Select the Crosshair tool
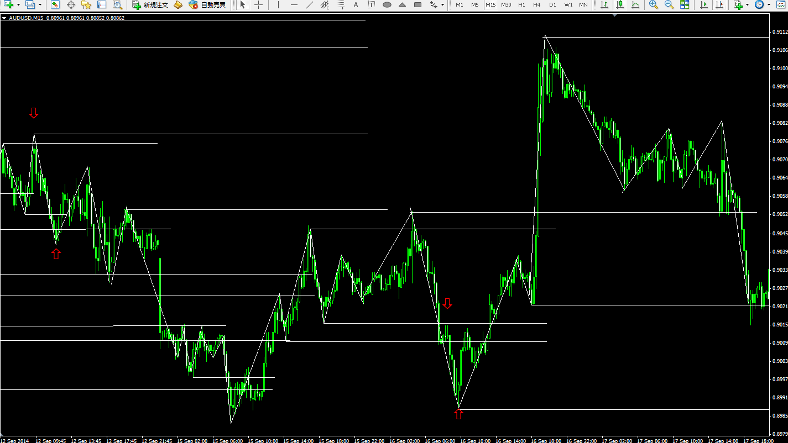The image size is (788, 443). (258, 5)
